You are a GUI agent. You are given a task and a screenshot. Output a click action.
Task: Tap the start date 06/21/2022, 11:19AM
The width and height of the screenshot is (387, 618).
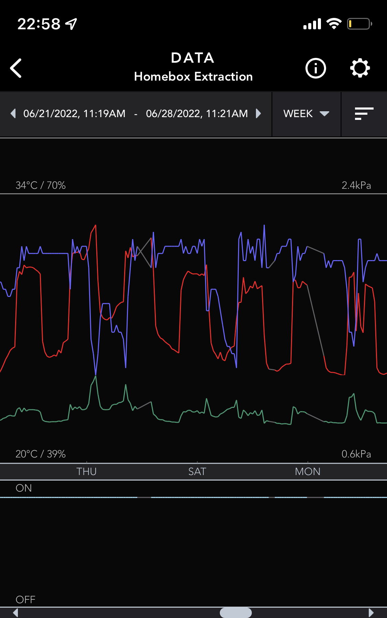tap(74, 114)
